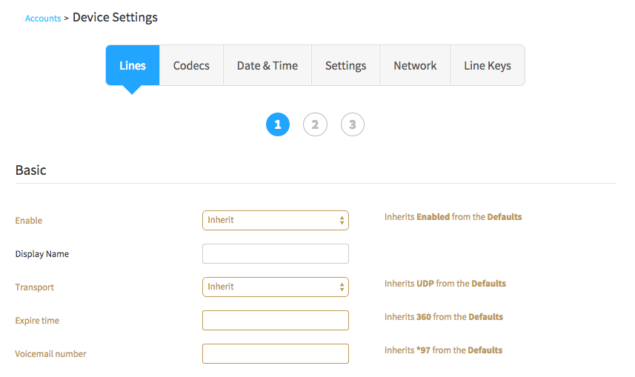The width and height of the screenshot is (635, 377).
Task: Click the 'Inherits *97 from the Defaults' text
Action: [443, 350]
